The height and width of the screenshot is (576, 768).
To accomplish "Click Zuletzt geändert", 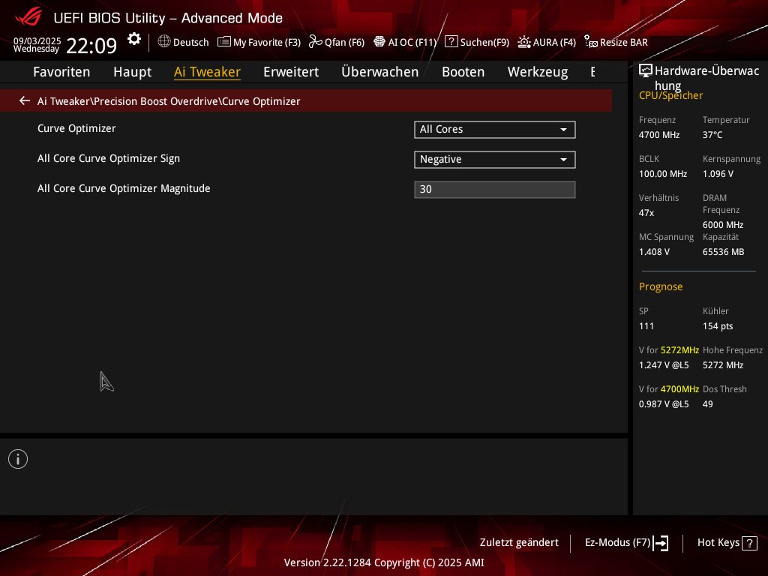I will 519,543.
